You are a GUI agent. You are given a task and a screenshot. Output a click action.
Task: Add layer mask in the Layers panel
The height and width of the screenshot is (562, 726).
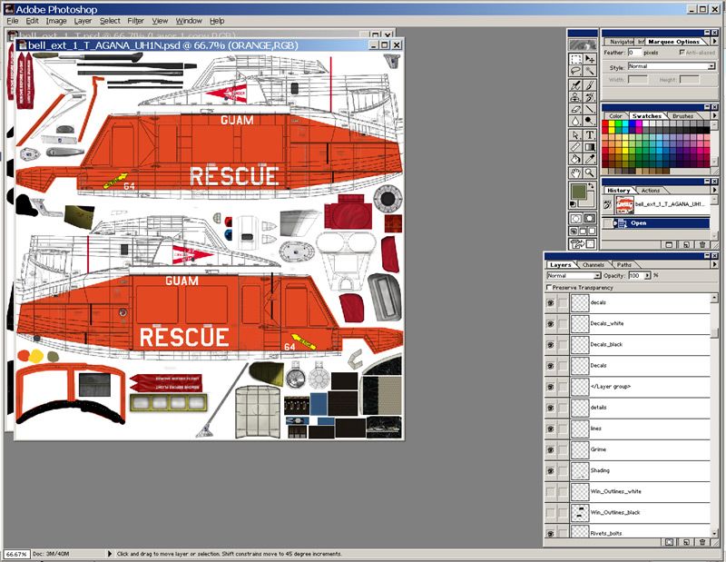(x=669, y=542)
